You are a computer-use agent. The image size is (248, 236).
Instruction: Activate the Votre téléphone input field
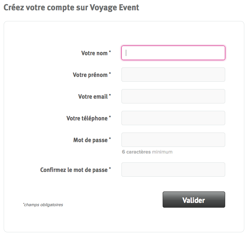173,118
